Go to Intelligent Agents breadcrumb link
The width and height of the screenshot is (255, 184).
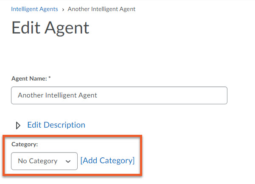[34, 9]
